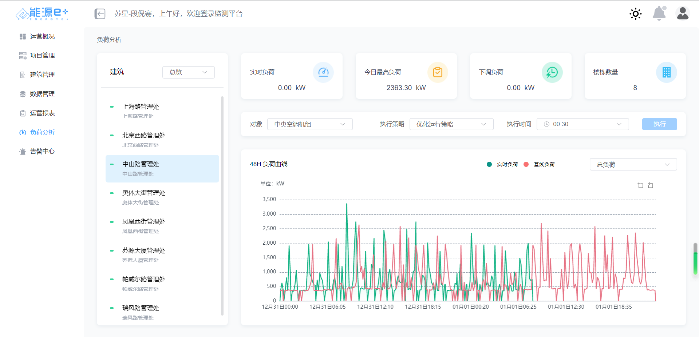Image resolution: width=699 pixels, height=337 pixels.
Task: Select 帕威尔路管理处 building
Action: [x=162, y=284]
